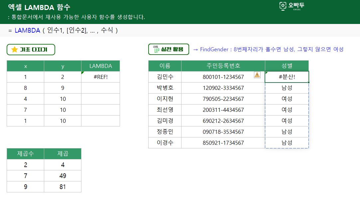Select the name cell 최선영

tap(165, 110)
